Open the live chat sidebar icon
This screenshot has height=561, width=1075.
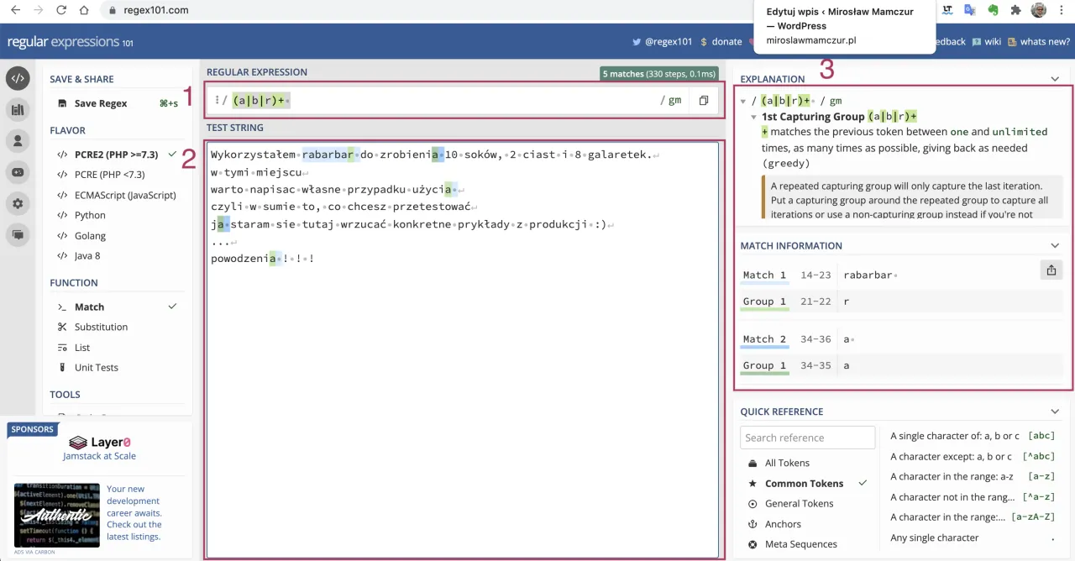[x=17, y=235]
